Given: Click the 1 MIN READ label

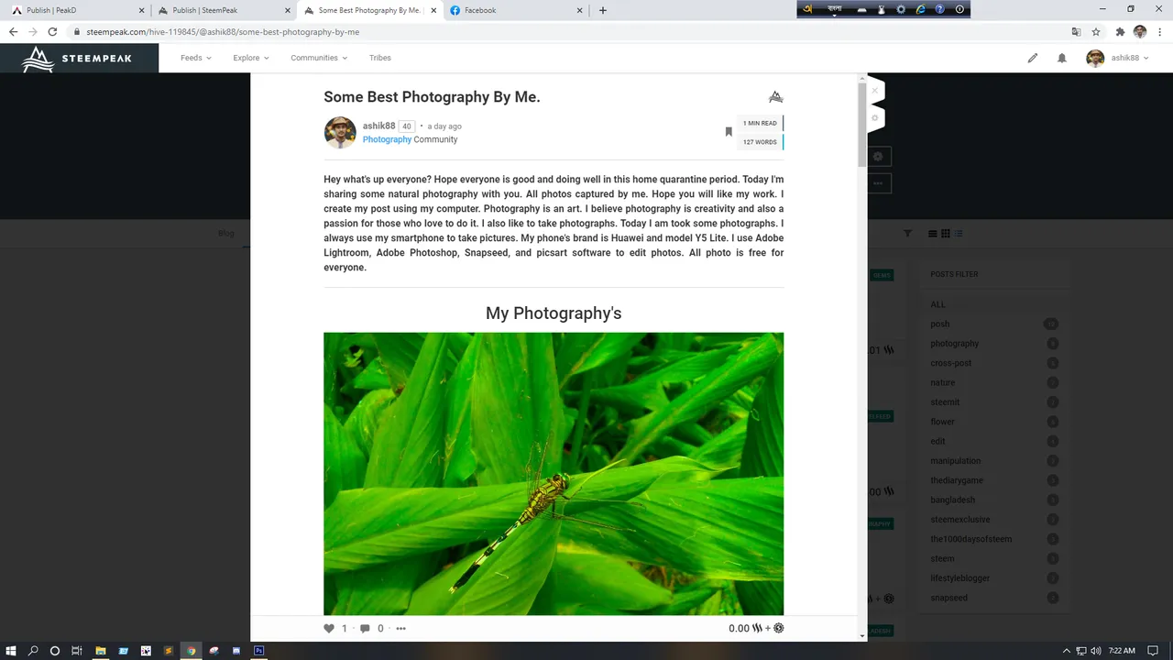Looking at the screenshot, I should pyautogui.click(x=760, y=123).
